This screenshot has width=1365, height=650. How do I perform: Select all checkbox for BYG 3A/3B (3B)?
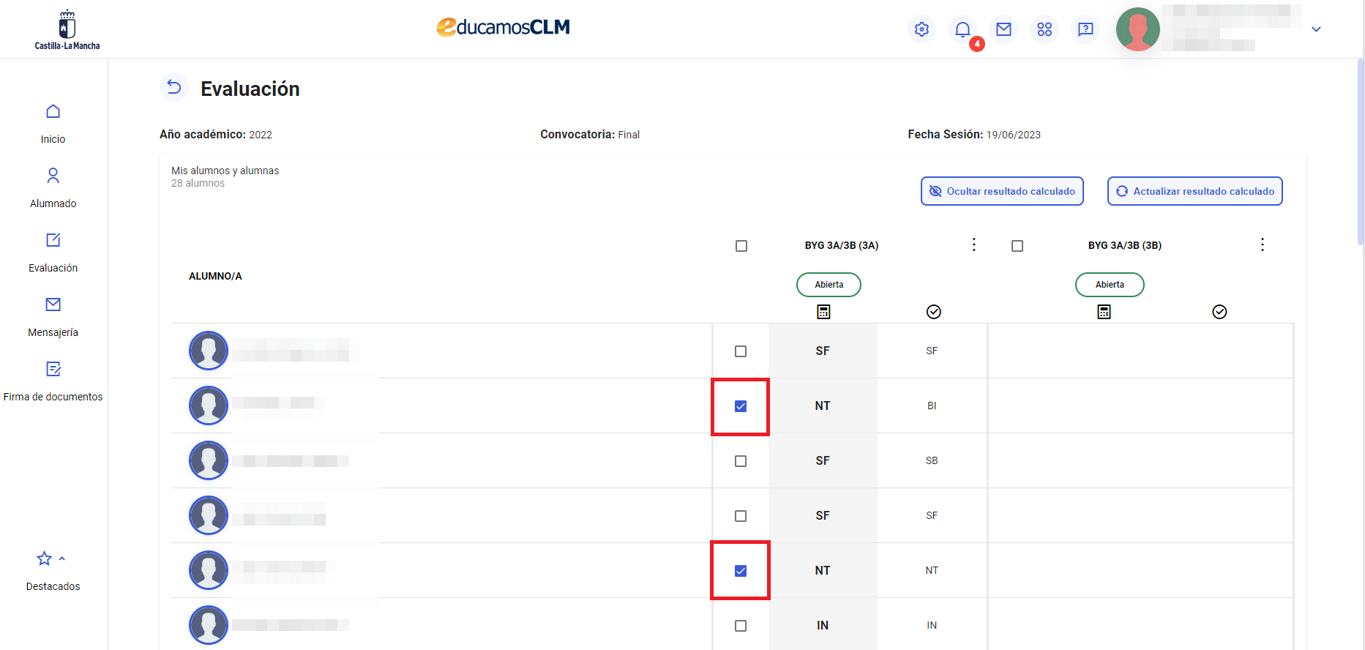[x=1017, y=246]
